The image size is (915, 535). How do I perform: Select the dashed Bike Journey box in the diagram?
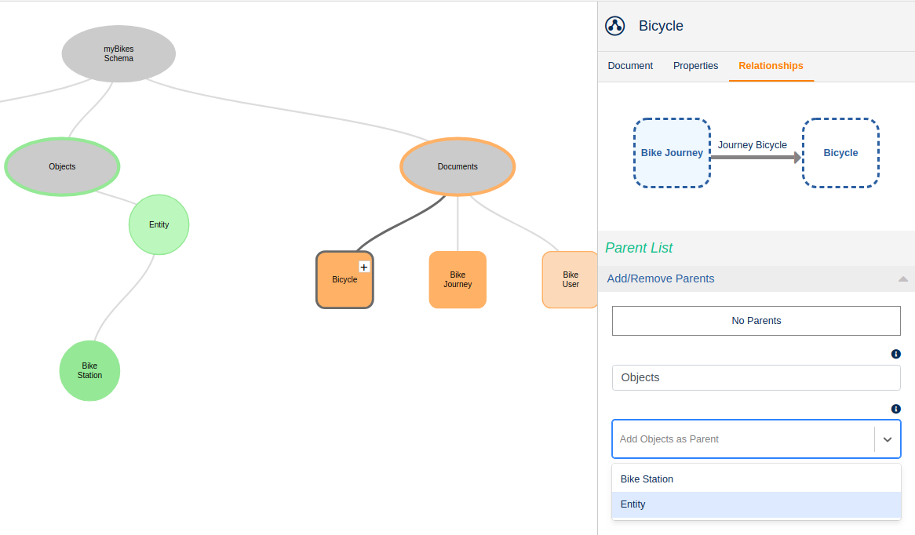tap(672, 152)
